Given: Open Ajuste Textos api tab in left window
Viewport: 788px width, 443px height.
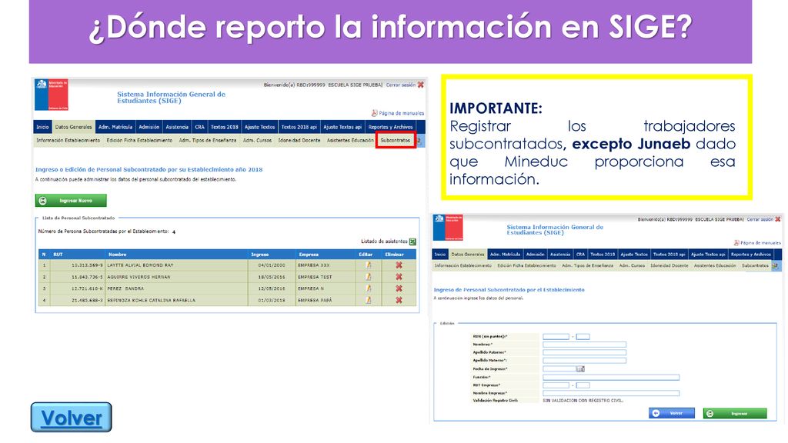Looking at the screenshot, I should point(342,127).
